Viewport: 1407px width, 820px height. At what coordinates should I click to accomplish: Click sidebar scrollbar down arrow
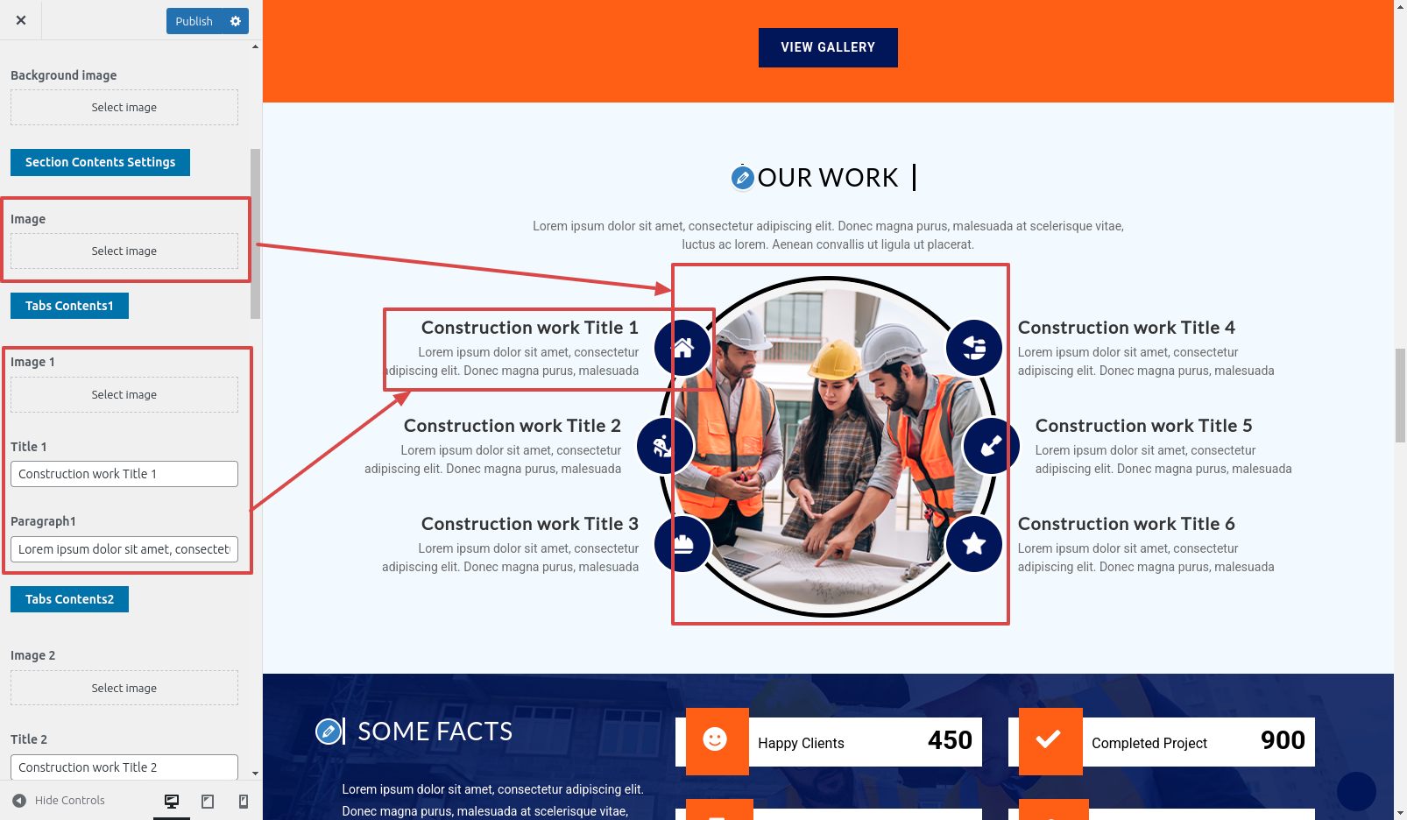coord(255,774)
